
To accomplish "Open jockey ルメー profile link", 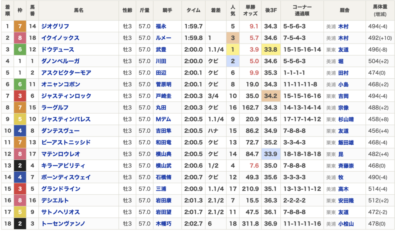I will coord(164,38).
